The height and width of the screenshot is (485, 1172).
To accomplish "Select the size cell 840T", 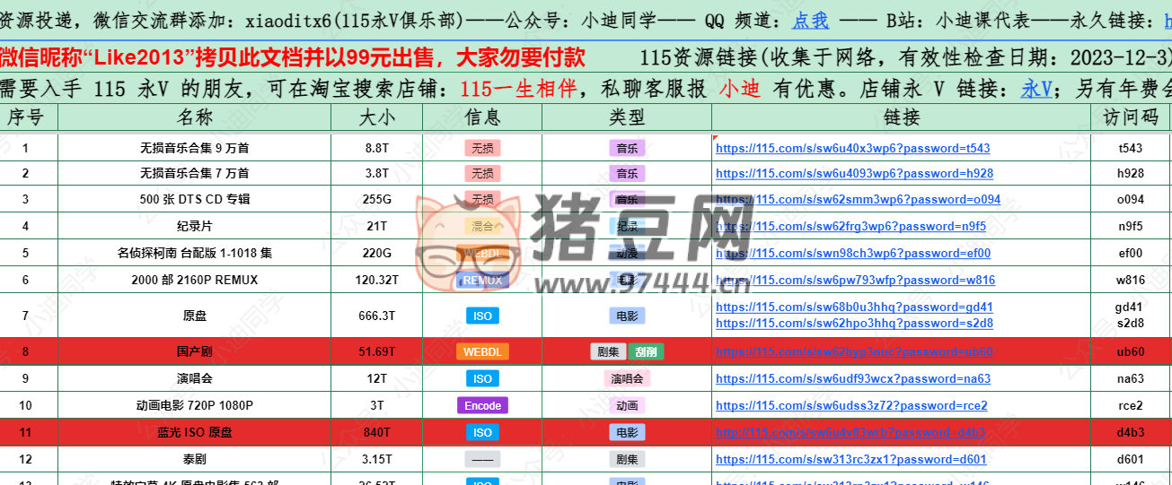I will coord(377,433).
